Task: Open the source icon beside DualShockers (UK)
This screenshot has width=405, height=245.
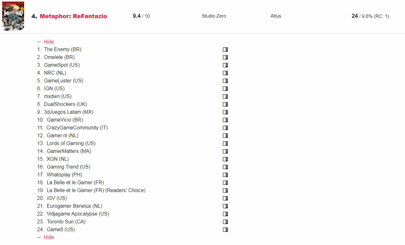Action: tap(225, 104)
